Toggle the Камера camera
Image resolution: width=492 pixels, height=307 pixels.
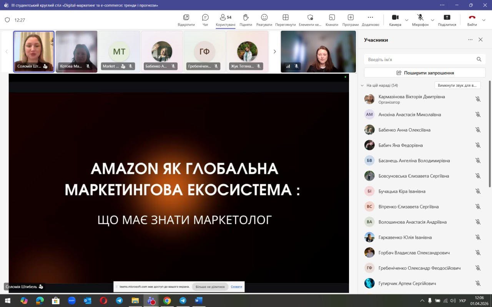395,20
